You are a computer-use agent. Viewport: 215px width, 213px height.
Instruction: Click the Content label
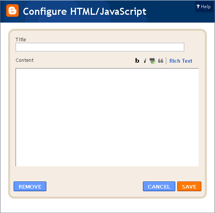coord(25,60)
